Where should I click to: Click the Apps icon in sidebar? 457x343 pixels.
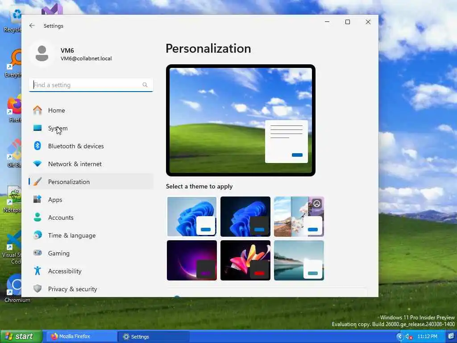[x=37, y=200]
